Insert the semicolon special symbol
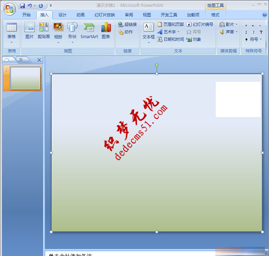Screen dimensions: 269x256 (x=246, y=32)
